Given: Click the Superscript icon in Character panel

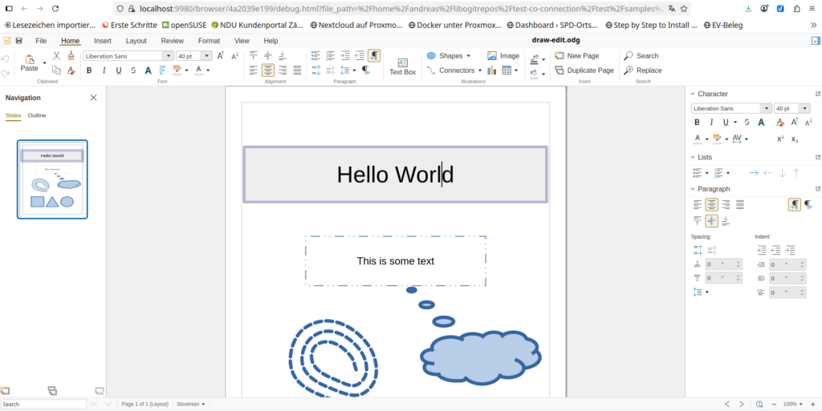Looking at the screenshot, I should pos(780,139).
